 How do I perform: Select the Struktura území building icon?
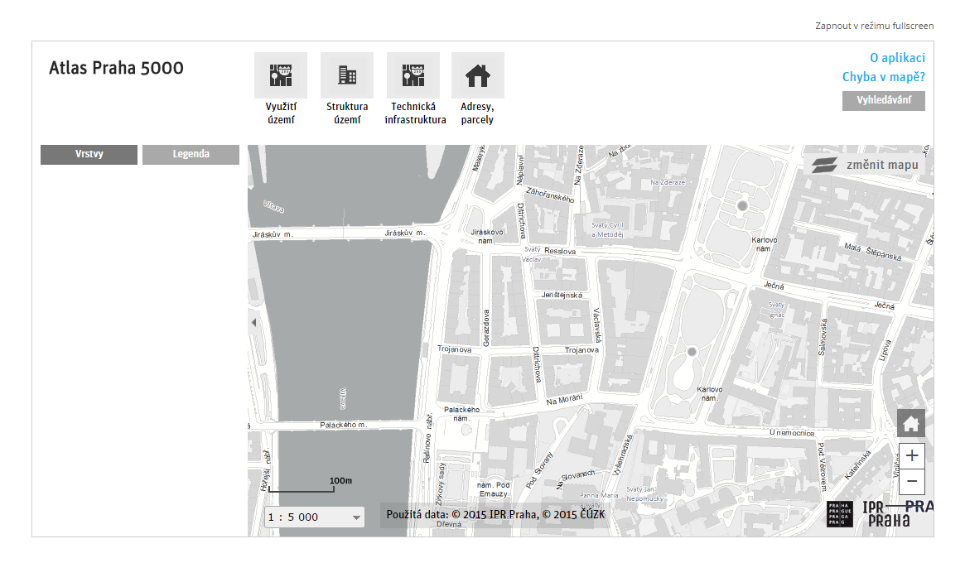pos(346,75)
